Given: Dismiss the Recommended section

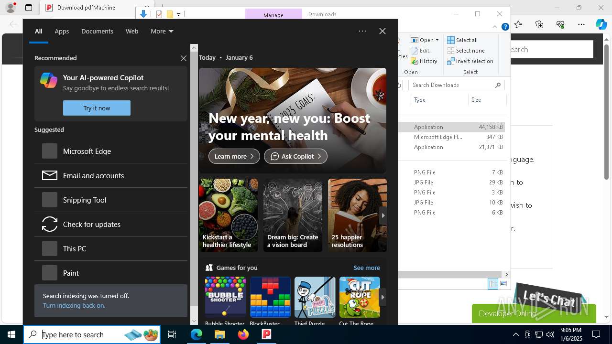Looking at the screenshot, I should tap(184, 58).
